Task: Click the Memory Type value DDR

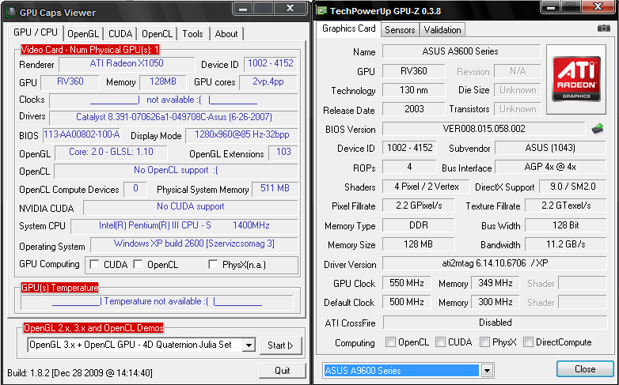Action: tap(419, 225)
